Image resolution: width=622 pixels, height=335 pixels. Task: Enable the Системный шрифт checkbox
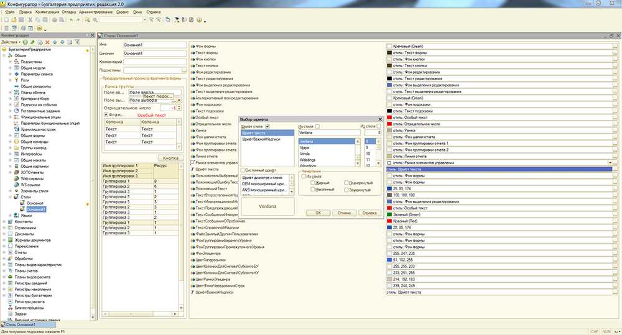(244, 170)
